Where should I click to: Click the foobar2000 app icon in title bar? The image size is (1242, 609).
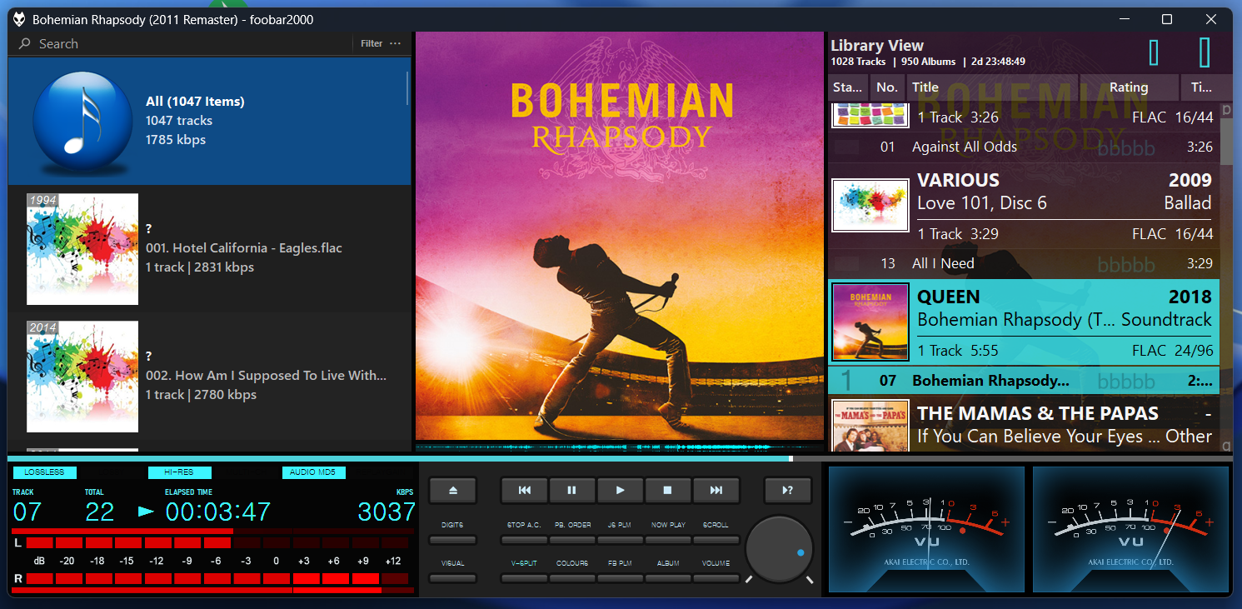tap(18, 19)
